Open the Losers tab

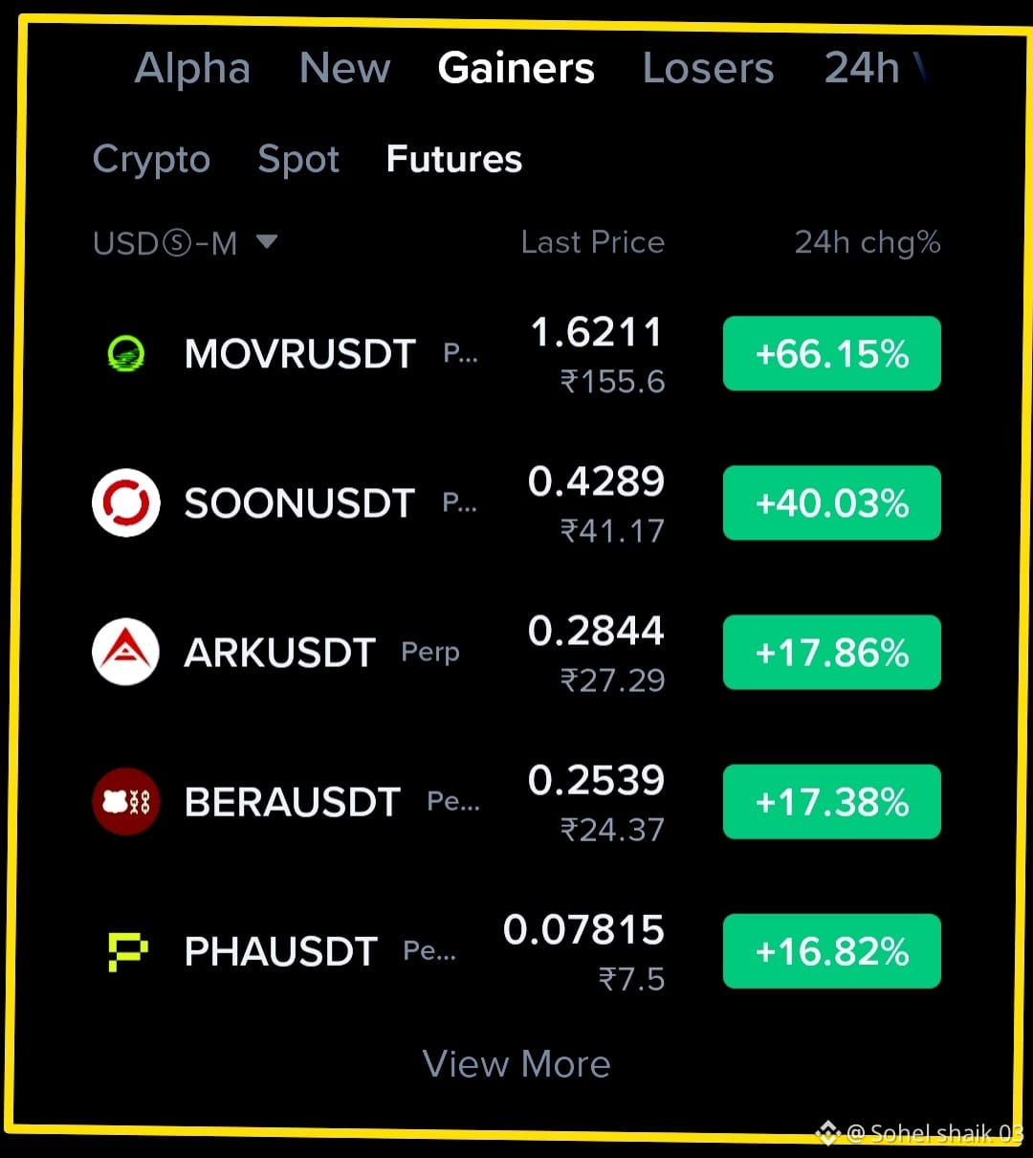[708, 68]
